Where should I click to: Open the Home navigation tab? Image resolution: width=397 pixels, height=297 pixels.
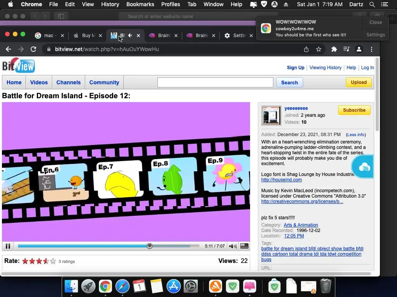(x=14, y=82)
